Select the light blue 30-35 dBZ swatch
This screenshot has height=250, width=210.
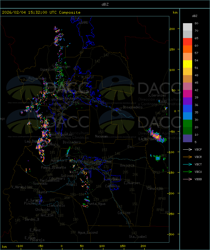click(x=187, y=116)
